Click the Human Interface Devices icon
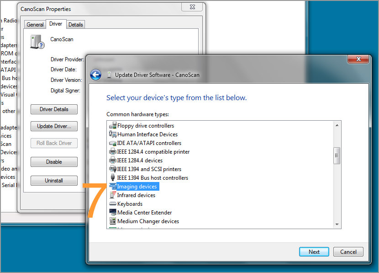Screen dimensions: 379x273 [x=113, y=134]
